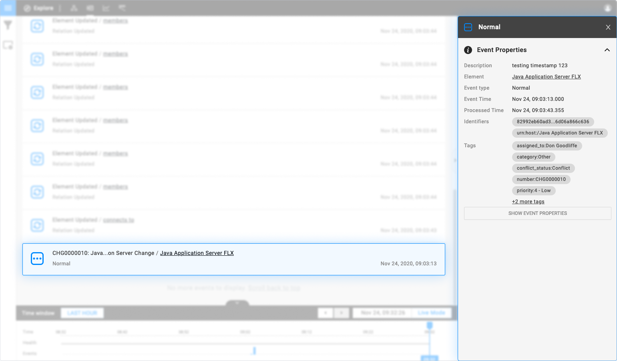This screenshot has width=617, height=361.
Task: Open Java Application Server FLX link in event row
Action: (x=197, y=253)
